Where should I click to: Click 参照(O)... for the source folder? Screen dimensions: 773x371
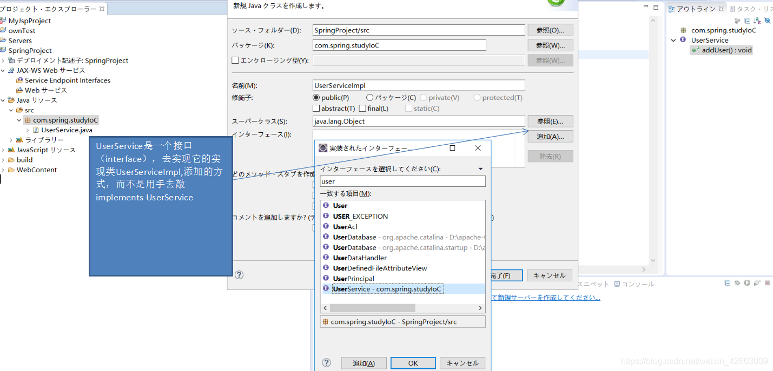pos(550,30)
